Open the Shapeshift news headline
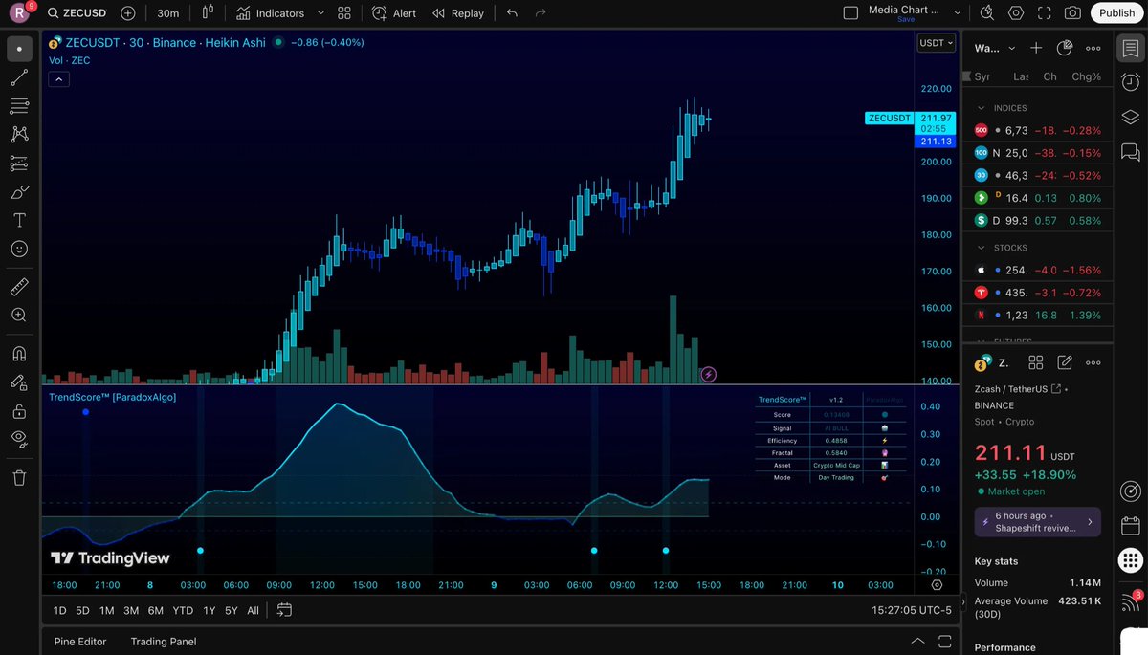The image size is (1148, 655). [1038, 522]
